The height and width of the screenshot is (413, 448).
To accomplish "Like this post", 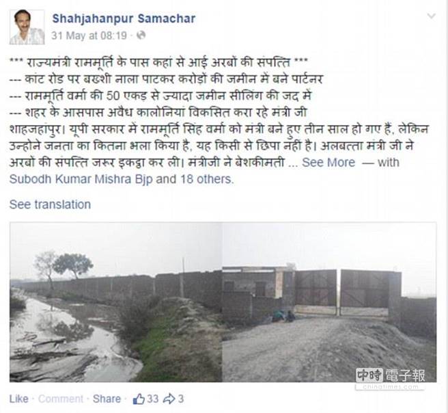I will click(19, 399).
